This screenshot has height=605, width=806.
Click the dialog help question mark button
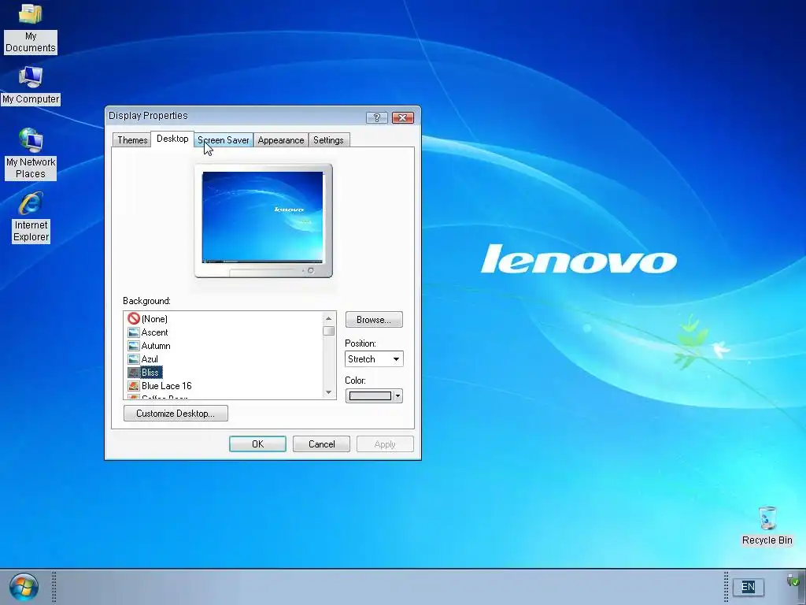(377, 118)
